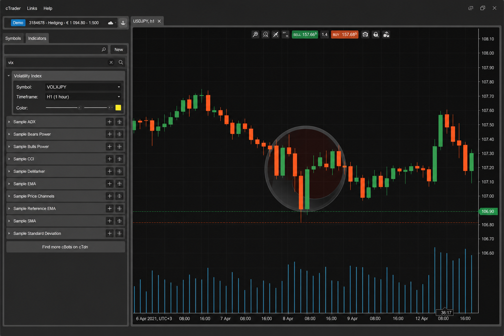The width and height of the screenshot is (504, 336).
Task: Add Sample ADX with plus icon
Action: [110, 122]
